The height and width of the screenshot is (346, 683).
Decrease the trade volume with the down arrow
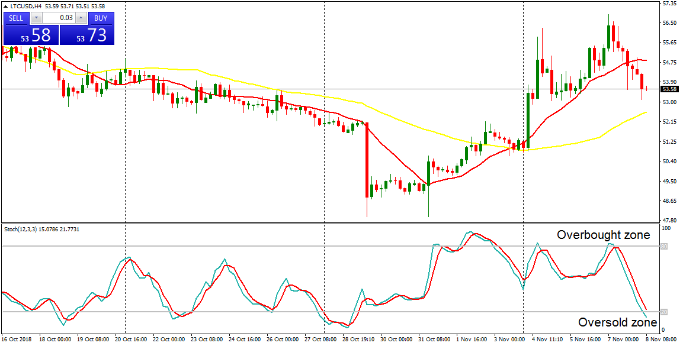click(x=37, y=18)
